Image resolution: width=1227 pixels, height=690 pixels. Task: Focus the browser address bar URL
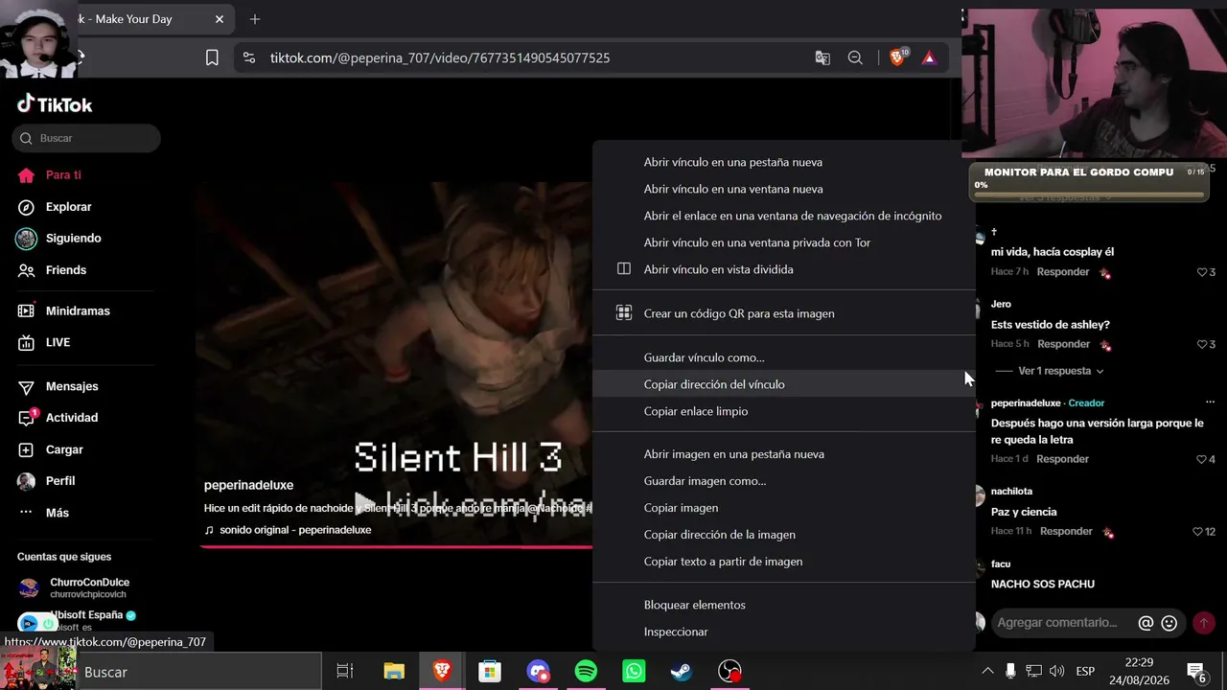(440, 57)
